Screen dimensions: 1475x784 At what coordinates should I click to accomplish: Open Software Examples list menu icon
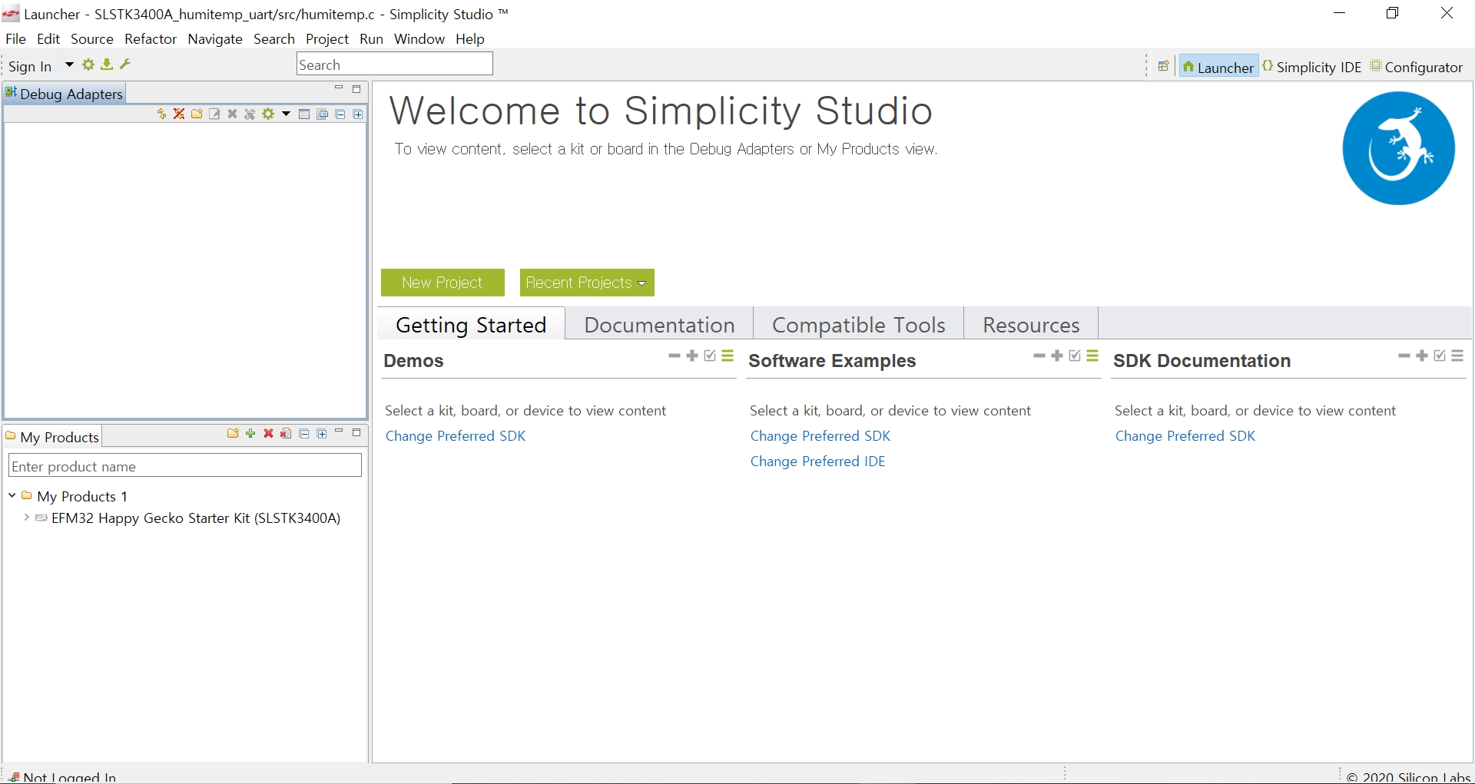click(1092, 356)
